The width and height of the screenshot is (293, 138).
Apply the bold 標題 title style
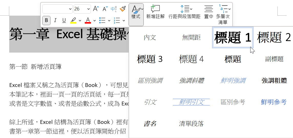[233, 59]
